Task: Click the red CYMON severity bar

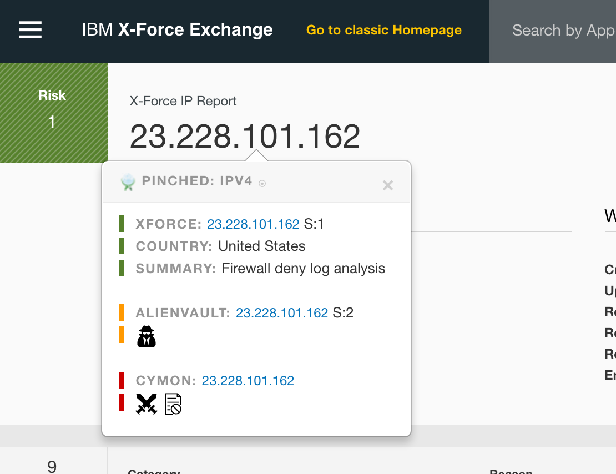Action: [122, 380]
